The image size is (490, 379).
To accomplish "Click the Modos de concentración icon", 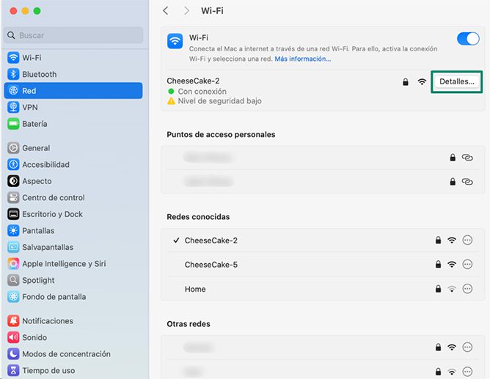I will point(13,354).
